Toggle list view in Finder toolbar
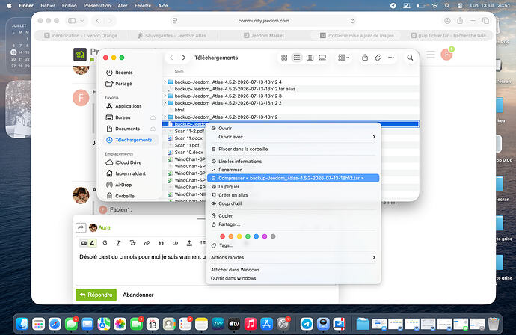The height and width of the screenshot is (335, 516). tap(297, 58)
